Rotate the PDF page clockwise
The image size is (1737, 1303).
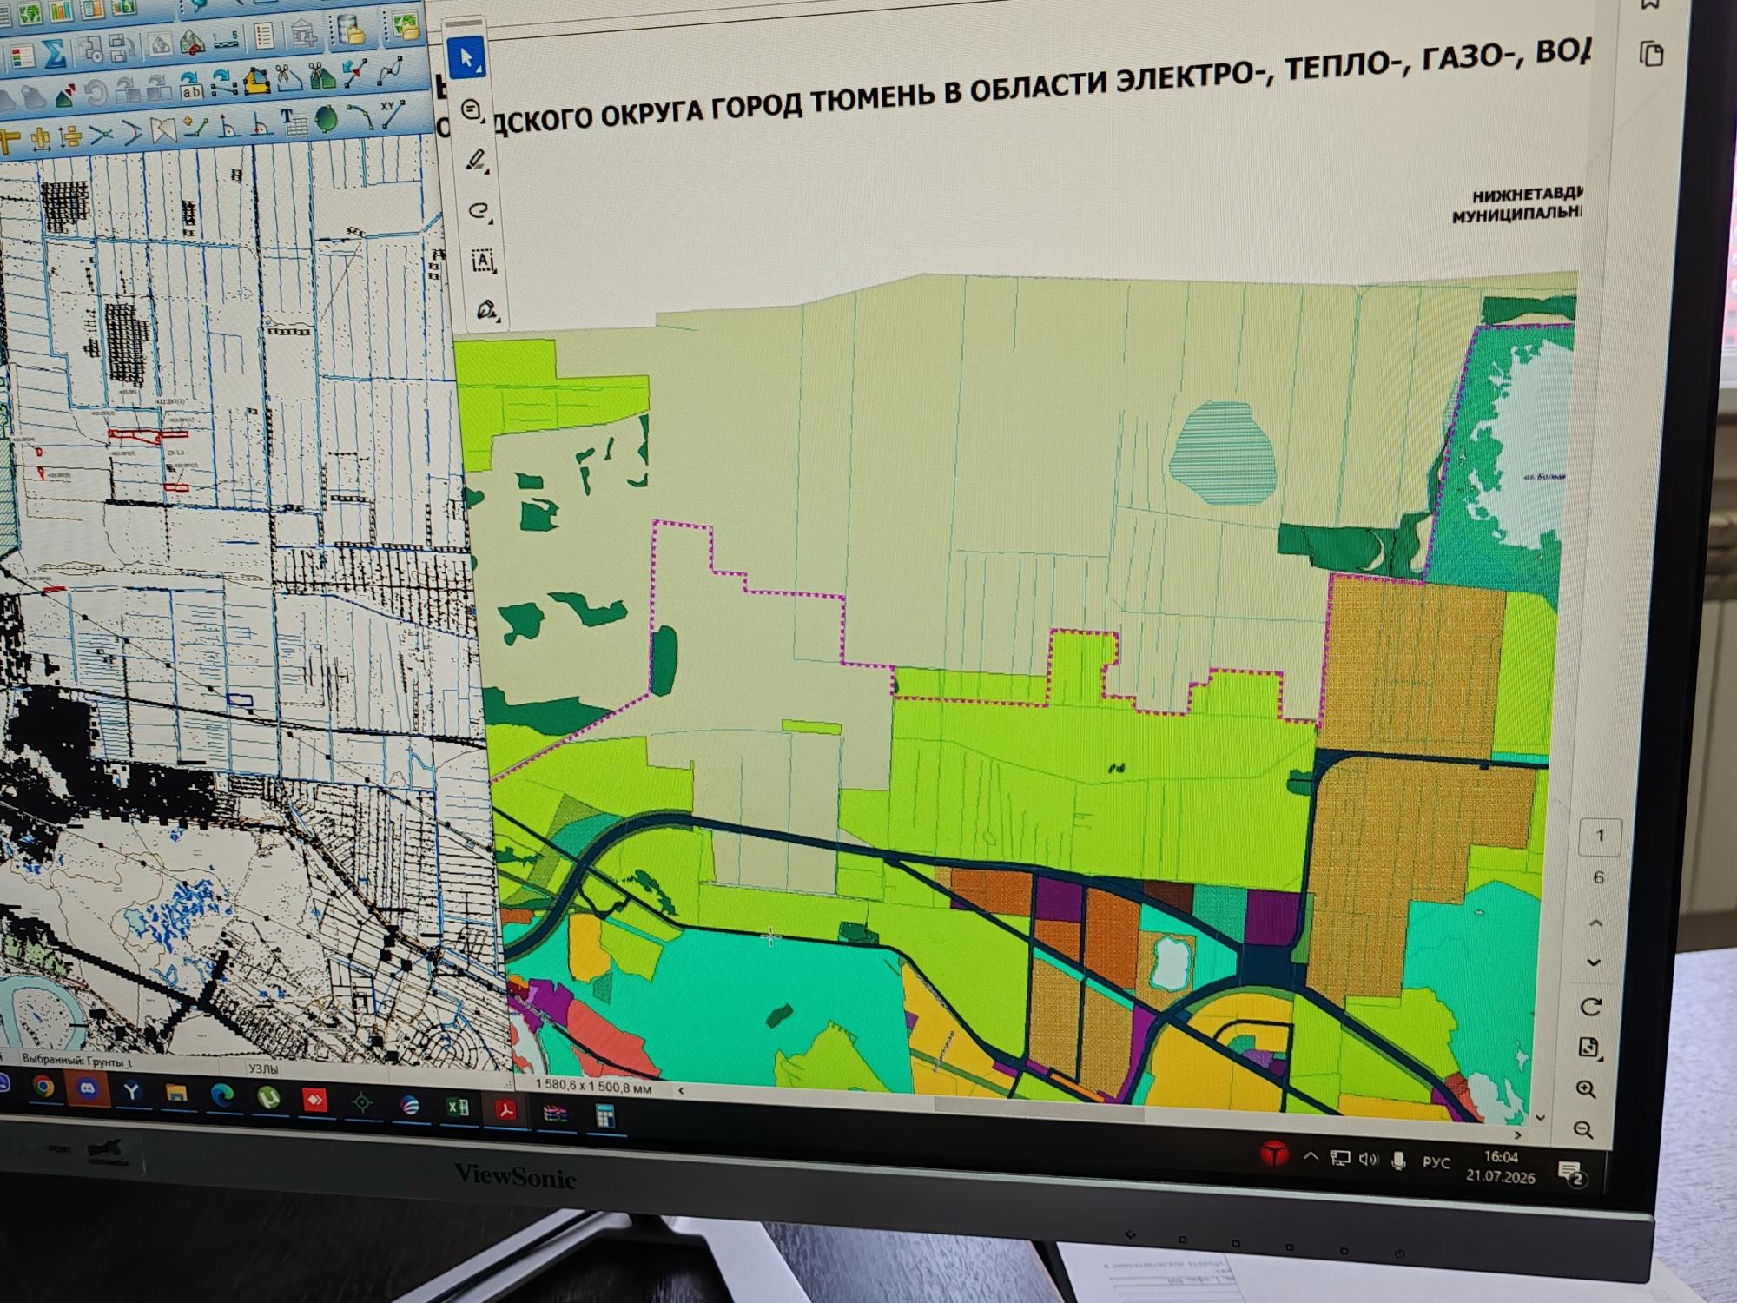click(x=1589, y=1007)
